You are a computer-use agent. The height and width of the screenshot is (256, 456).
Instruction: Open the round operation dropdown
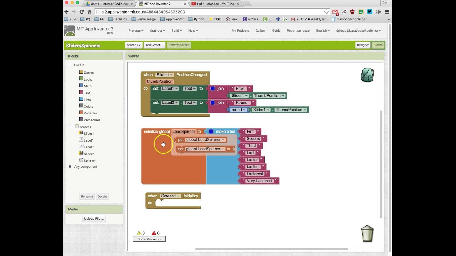coord(238,110)
